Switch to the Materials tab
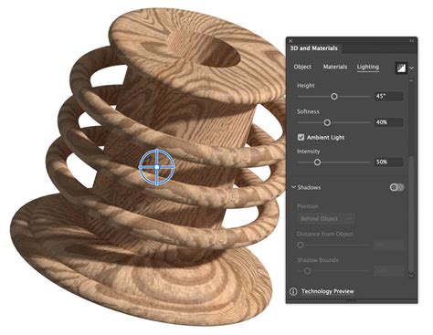433x335 pixels. [x=335, y=67]
